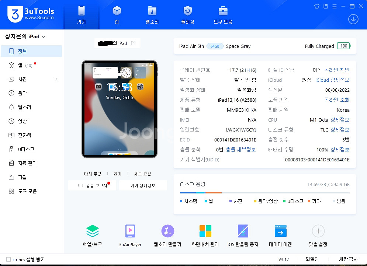Screen dimensions: 367x266
Task: Launch 3uAirPlayer icon
Action: click(x=130, y=231)
